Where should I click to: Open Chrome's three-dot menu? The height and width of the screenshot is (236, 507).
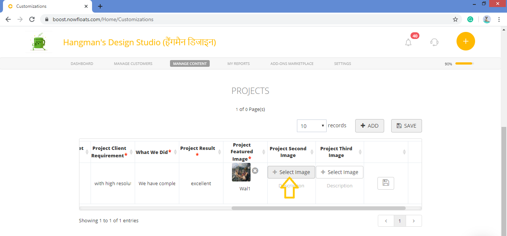pyautogui.click(x=499, y=19)
